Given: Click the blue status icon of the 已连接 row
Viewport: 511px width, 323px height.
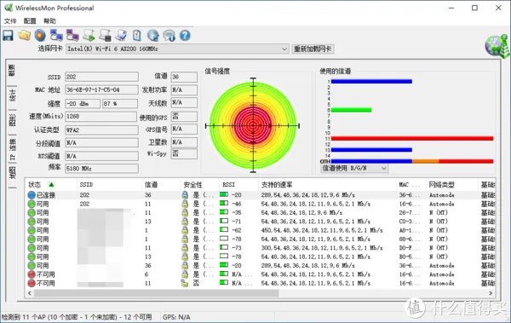Looking at the screenshot, I should [32, 195].
